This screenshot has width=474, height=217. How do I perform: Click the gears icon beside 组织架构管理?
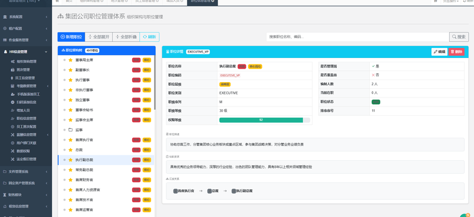click(12, 61)
